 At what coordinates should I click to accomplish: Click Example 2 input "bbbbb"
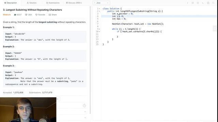click(x=18, y=53)
